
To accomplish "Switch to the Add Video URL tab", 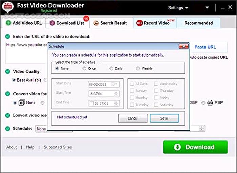I will pyautogui.click(x=24, y=23).
